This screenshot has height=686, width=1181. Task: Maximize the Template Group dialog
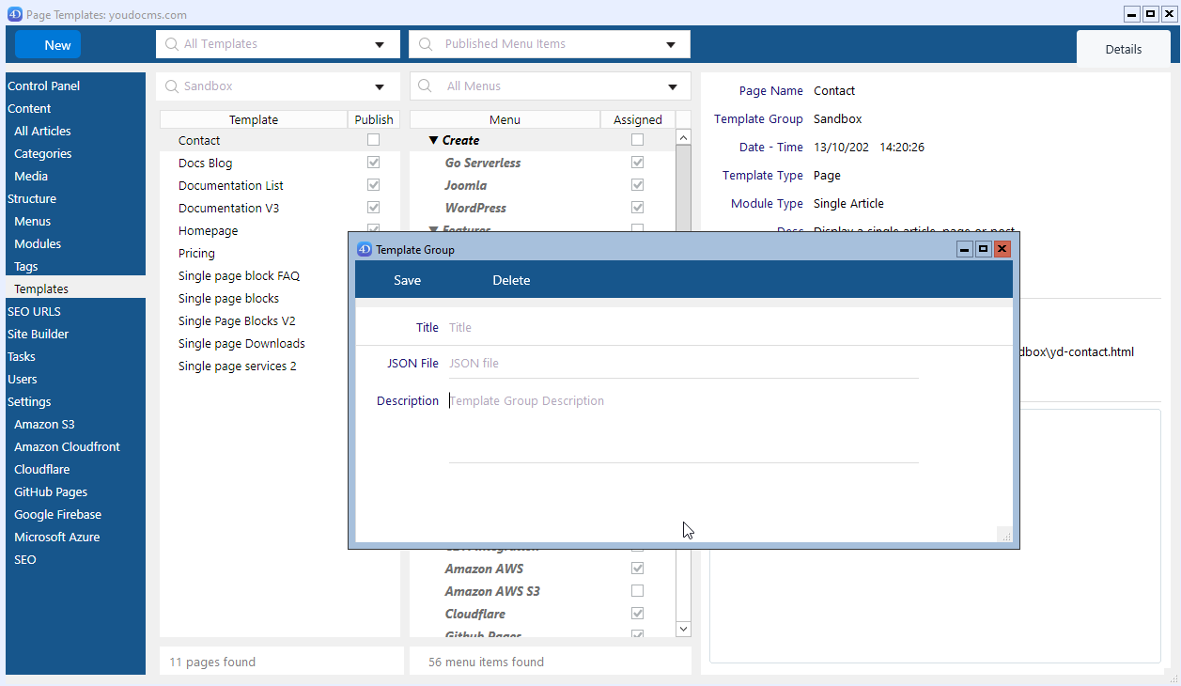983,249
